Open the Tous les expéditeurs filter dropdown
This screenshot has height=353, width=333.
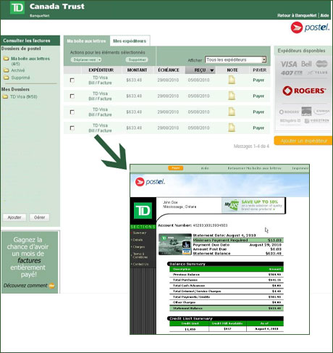235,59
